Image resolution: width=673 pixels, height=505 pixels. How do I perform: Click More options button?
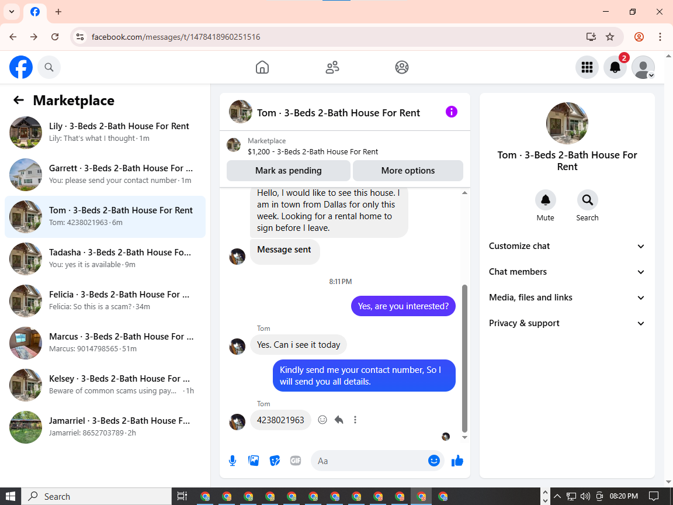pyautogui.click(x=408, y=171)
